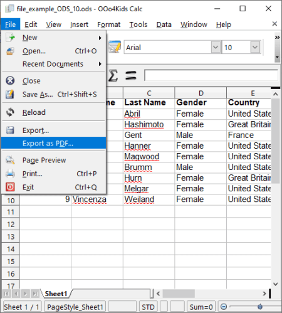This screenshot has width=282, height=313.
Task: Close the document with menu bar X
Action: [x=274, y=24]
